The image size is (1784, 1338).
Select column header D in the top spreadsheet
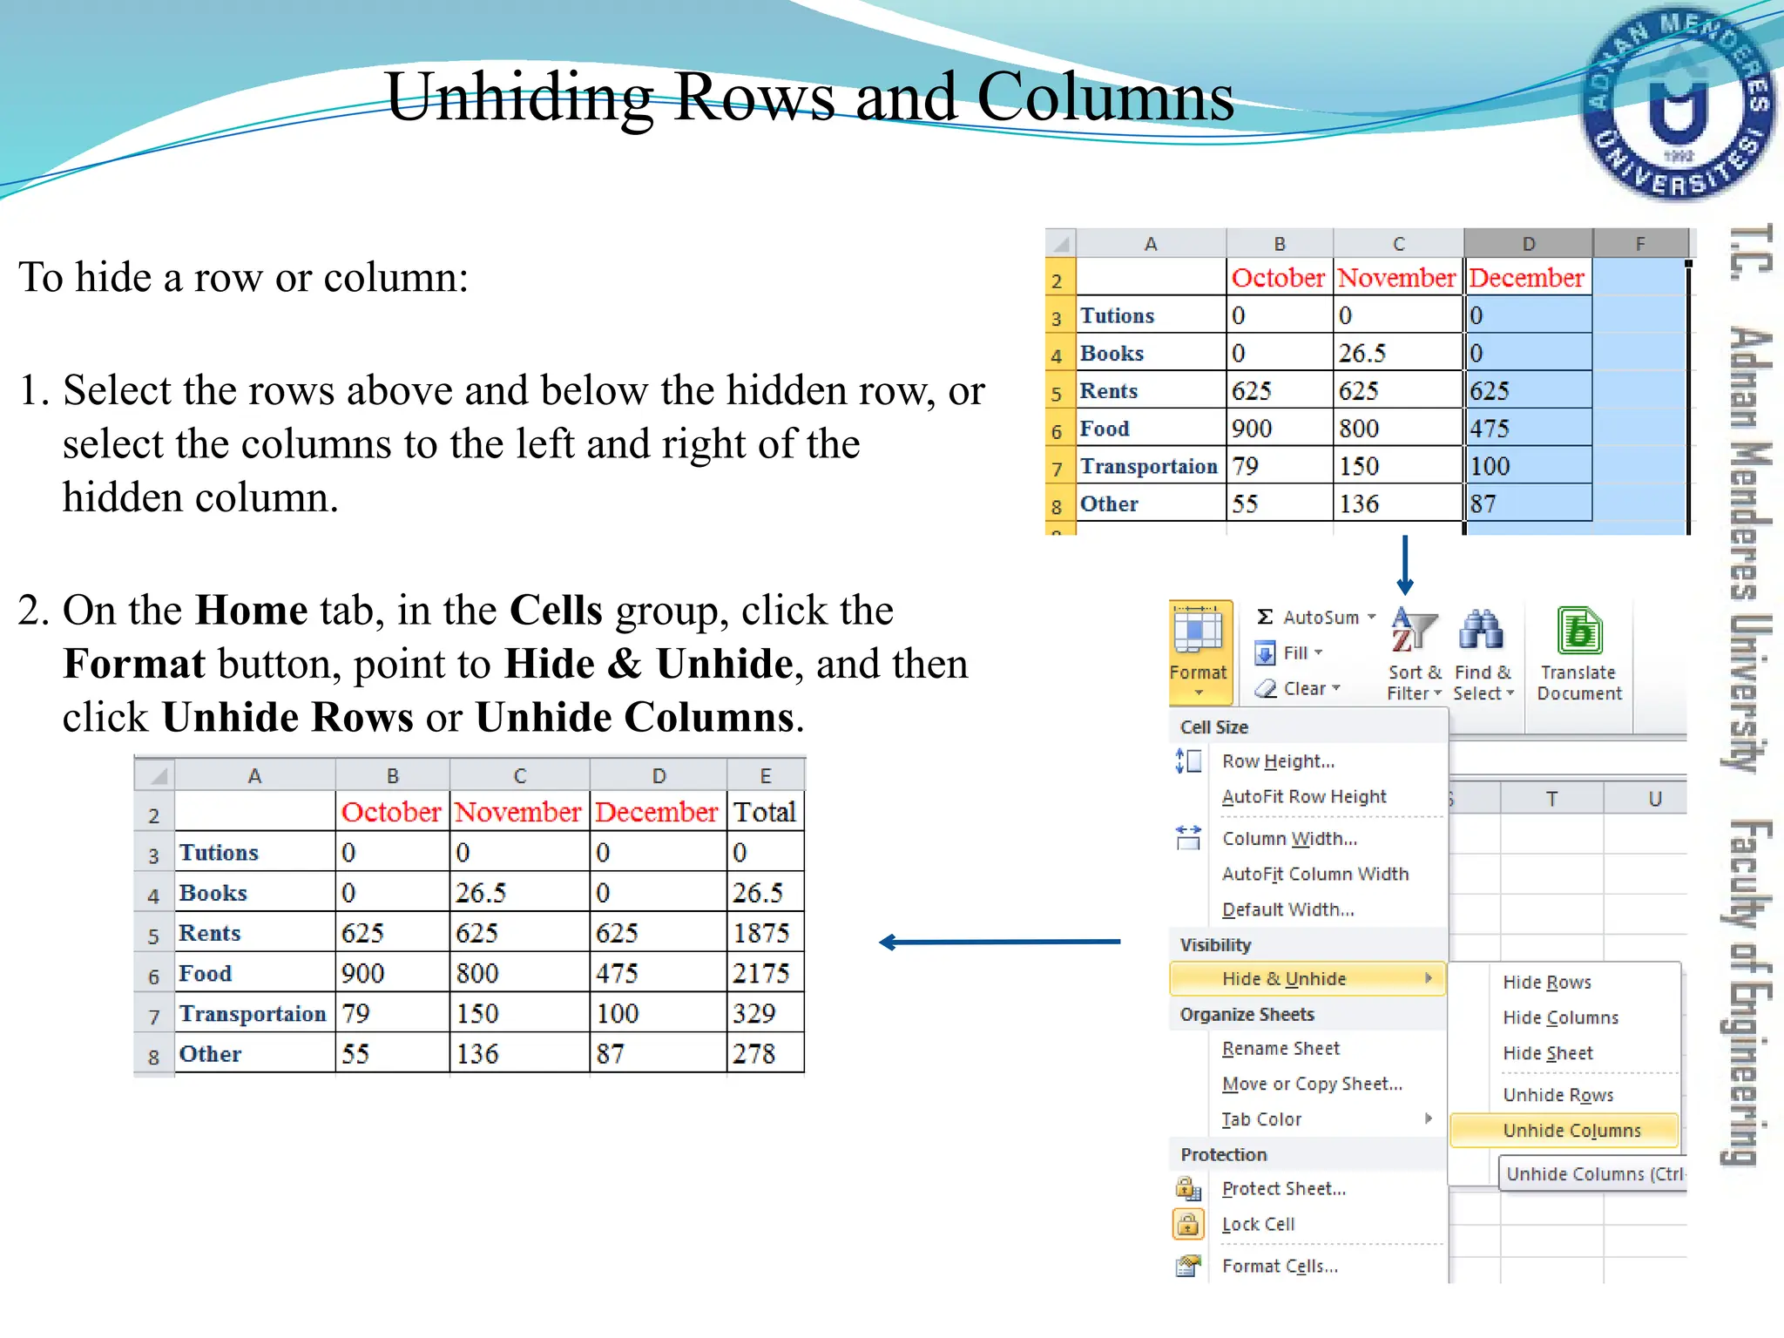tap(1529, 244)
